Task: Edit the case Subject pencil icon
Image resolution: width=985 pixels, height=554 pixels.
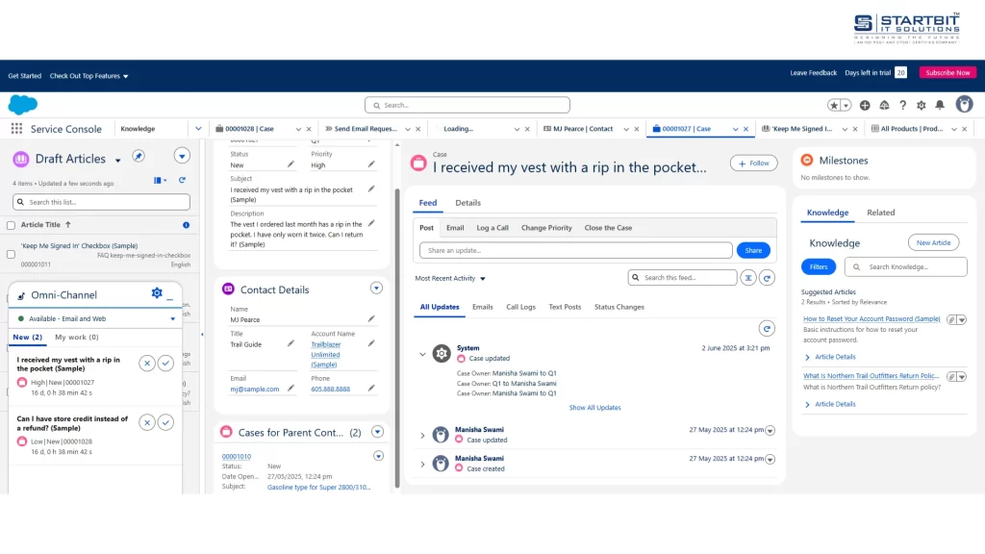Action: click(x=371, y=189)
